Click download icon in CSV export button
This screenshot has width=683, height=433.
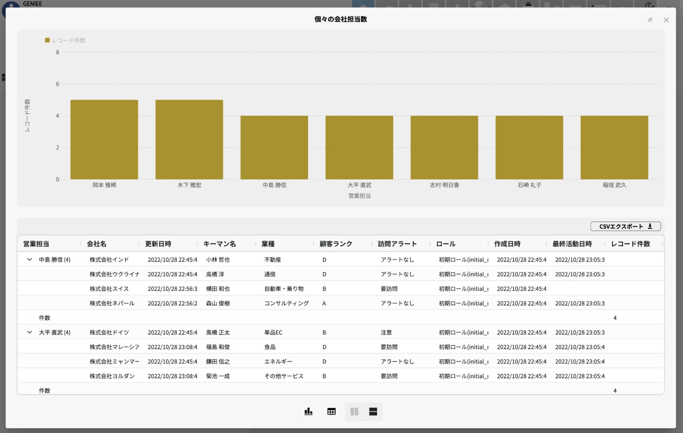click(650, 226)
